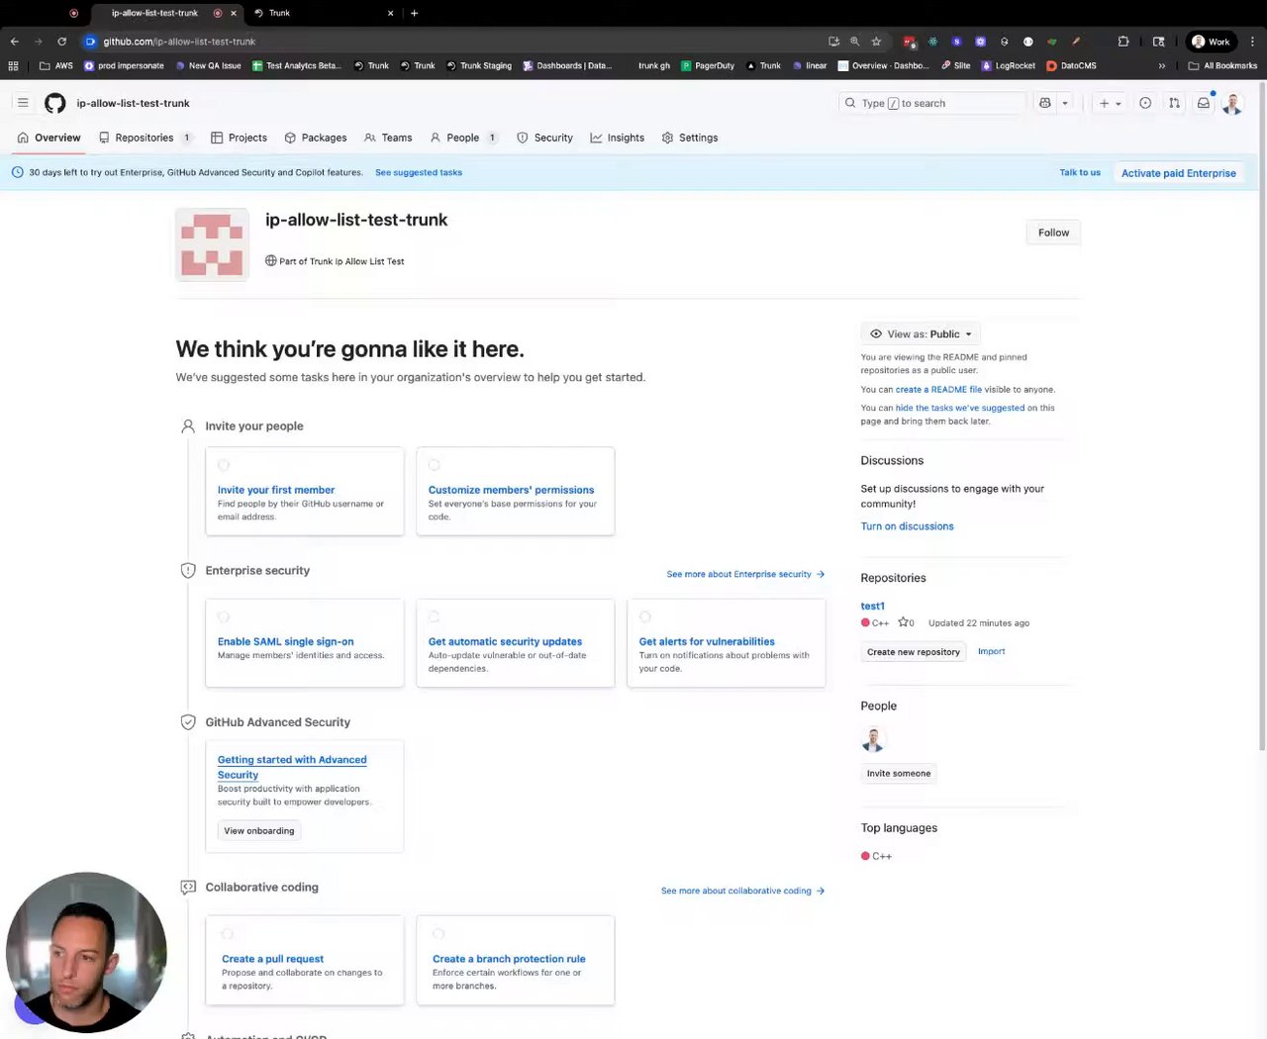Viewport: 1267px width, 1039px height.
Task: Click the View onboarding button
Action: pos(259,831)
